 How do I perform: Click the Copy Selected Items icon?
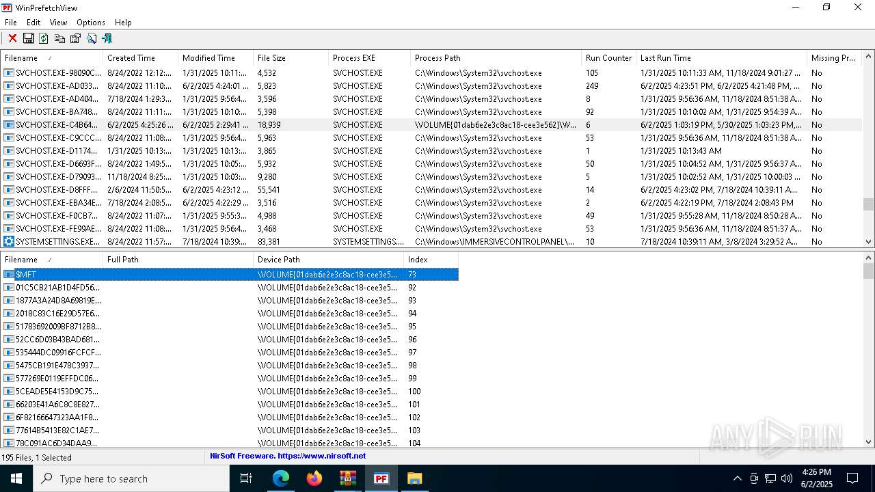[x=59, y=38]
